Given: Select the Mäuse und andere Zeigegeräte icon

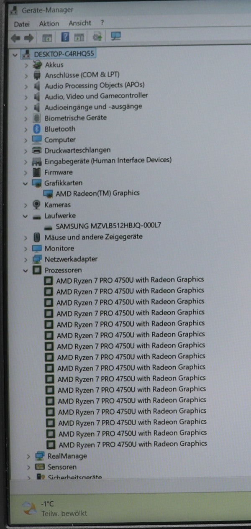Looking at the screenshot, I should click(37, 237).
